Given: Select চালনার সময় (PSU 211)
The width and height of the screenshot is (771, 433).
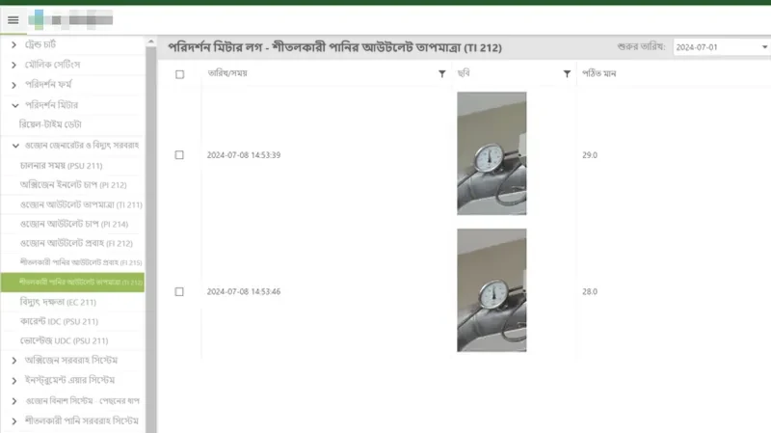Looking at the screenshot, I should point(61,166).
